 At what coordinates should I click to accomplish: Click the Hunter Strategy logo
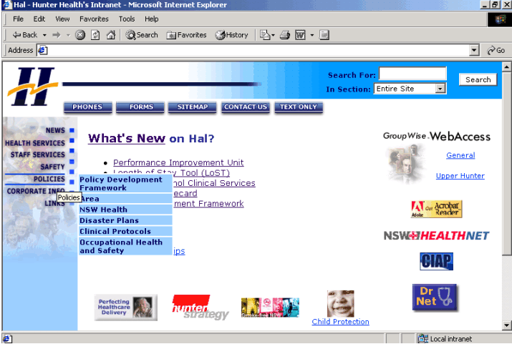pyautogui.click(x=201, y=308)
